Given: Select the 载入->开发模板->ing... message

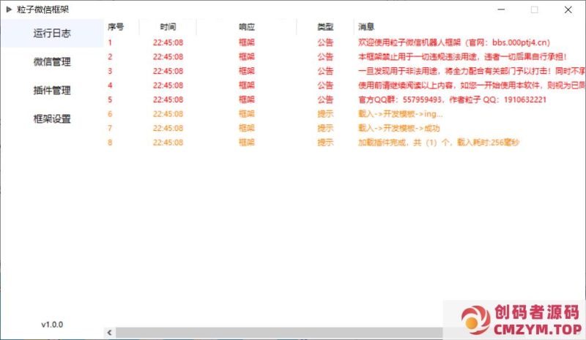Looking at the screenshot, I should 400,114.
